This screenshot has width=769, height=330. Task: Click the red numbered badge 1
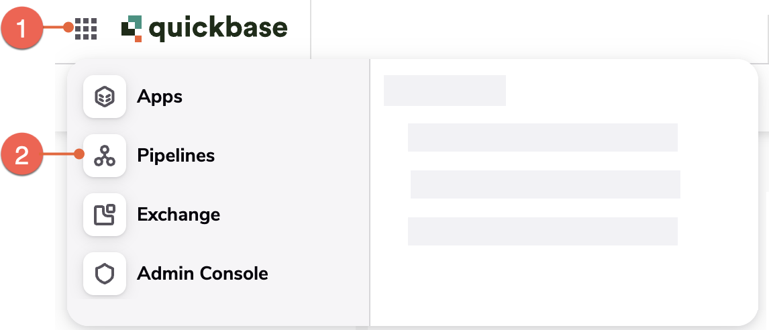[x=22, y=28]
